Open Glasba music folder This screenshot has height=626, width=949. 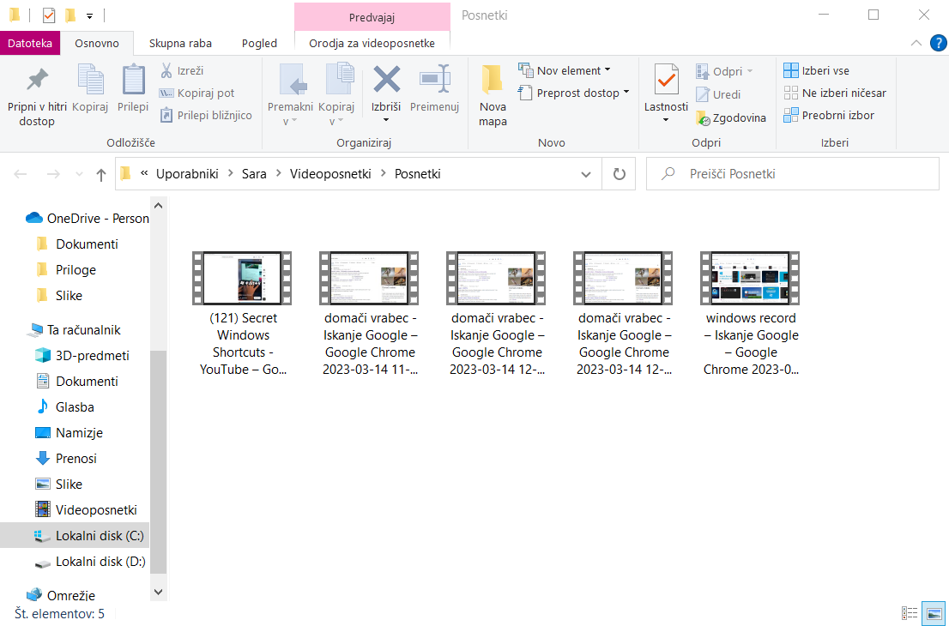(x=64, y=407)
